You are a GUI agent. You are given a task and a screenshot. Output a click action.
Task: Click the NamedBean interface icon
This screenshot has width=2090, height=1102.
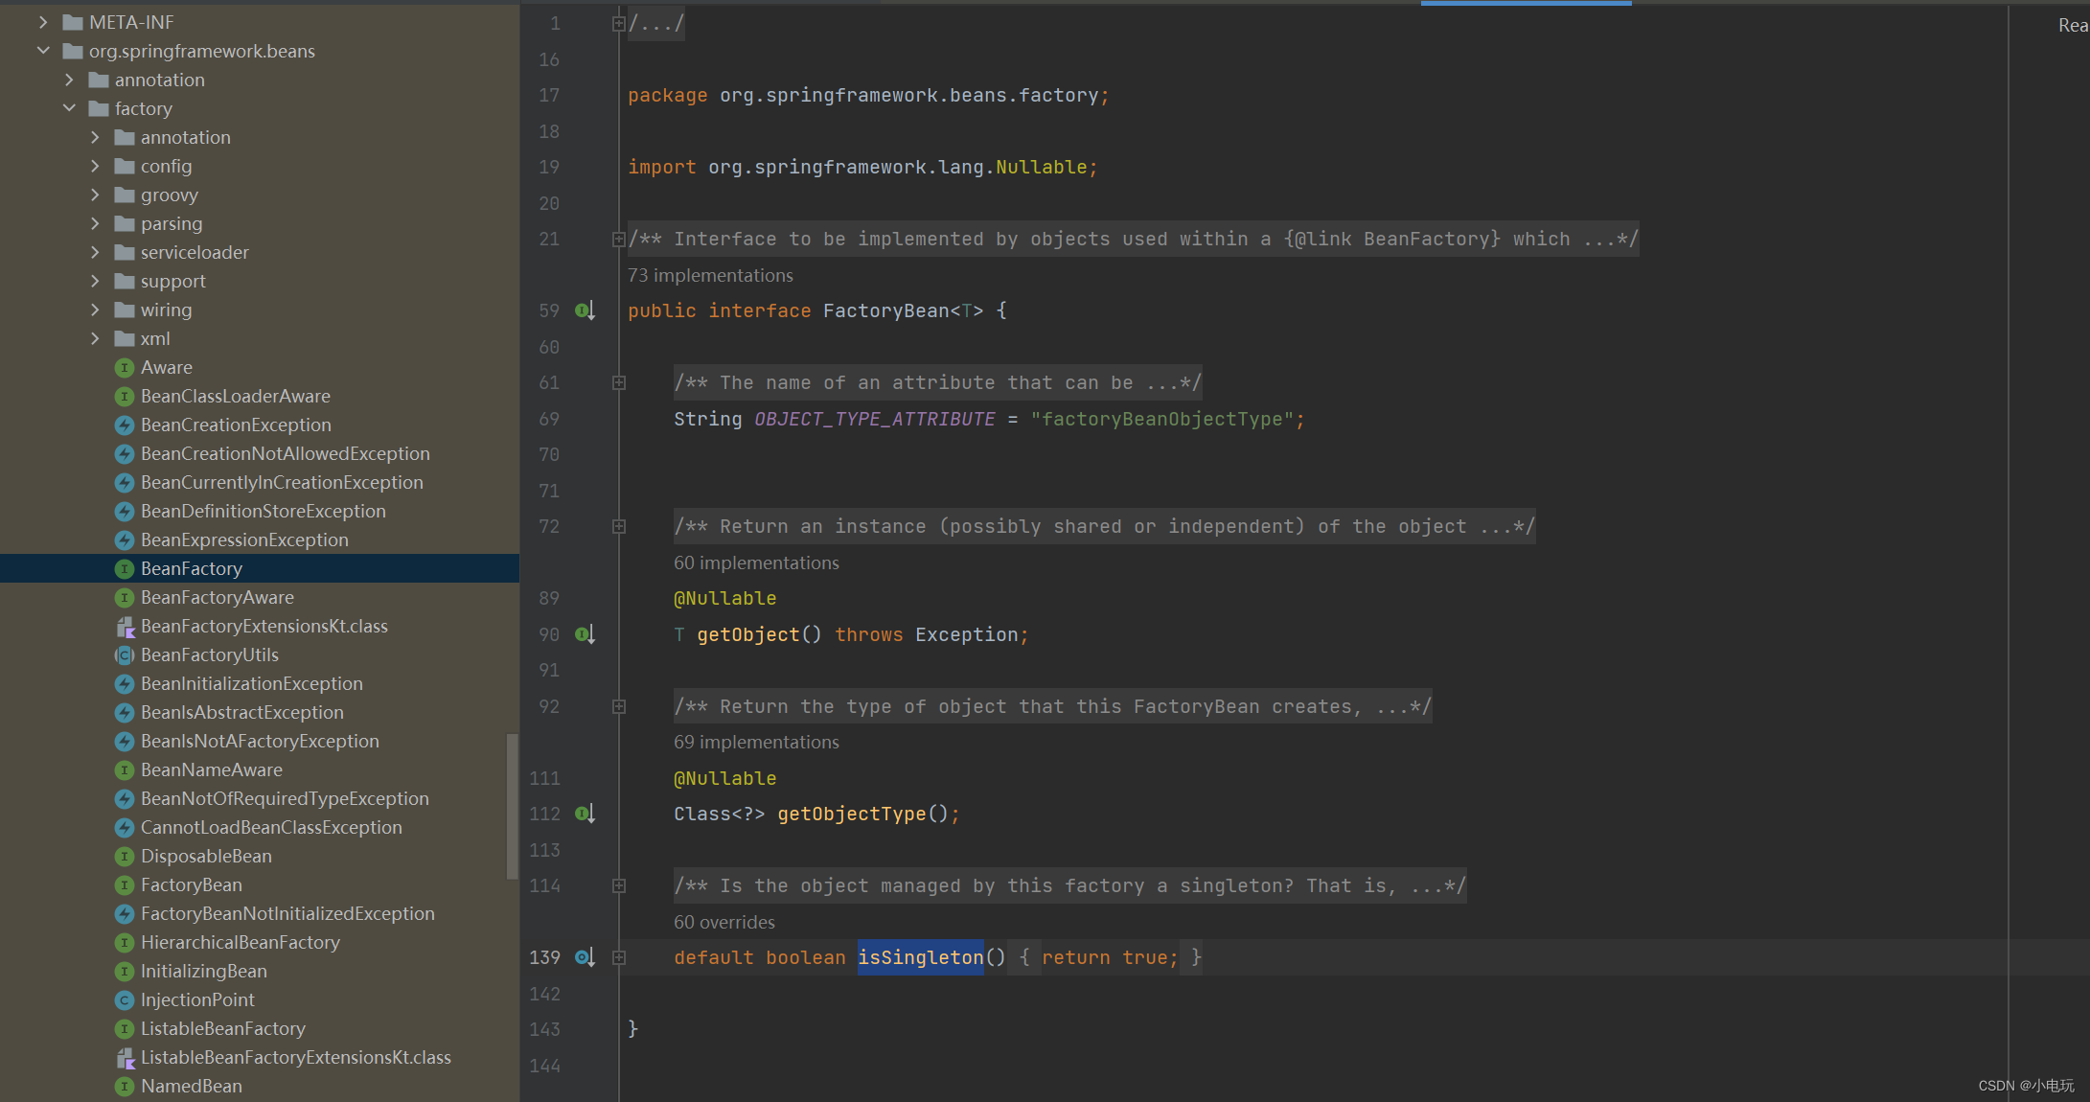pyautogui.click(x=125, y=1086)
